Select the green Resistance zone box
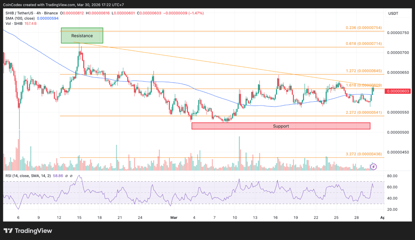The width and height of the screenshot is (415, 240). coord(82,35)
